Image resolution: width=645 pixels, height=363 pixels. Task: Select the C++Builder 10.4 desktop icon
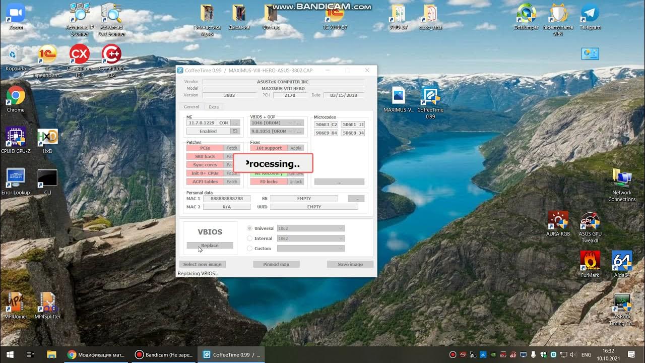click(x=111, y=61)
